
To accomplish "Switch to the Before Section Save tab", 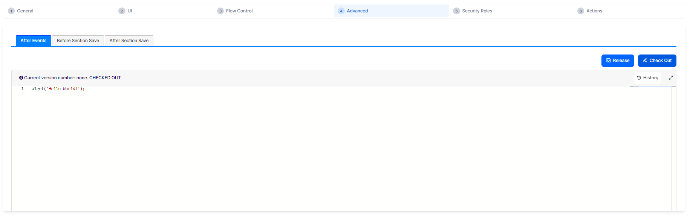I will (78, 41).
